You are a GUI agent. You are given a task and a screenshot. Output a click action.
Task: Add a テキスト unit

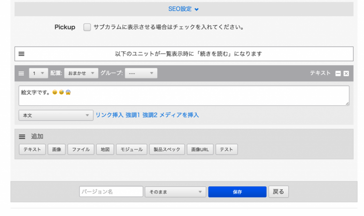click(x=32, y=150)
